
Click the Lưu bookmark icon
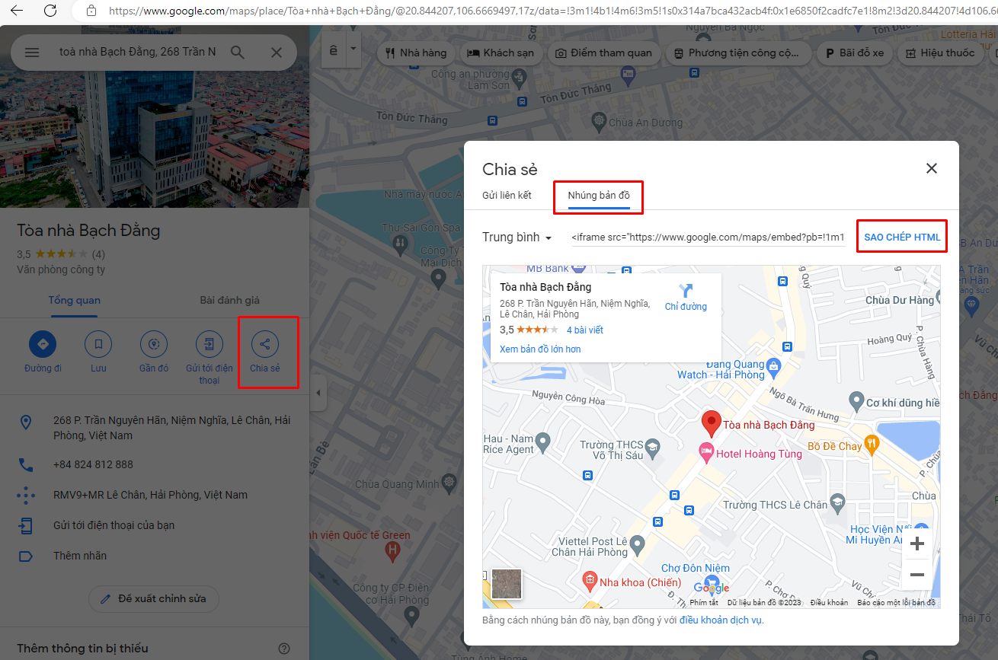98,344
